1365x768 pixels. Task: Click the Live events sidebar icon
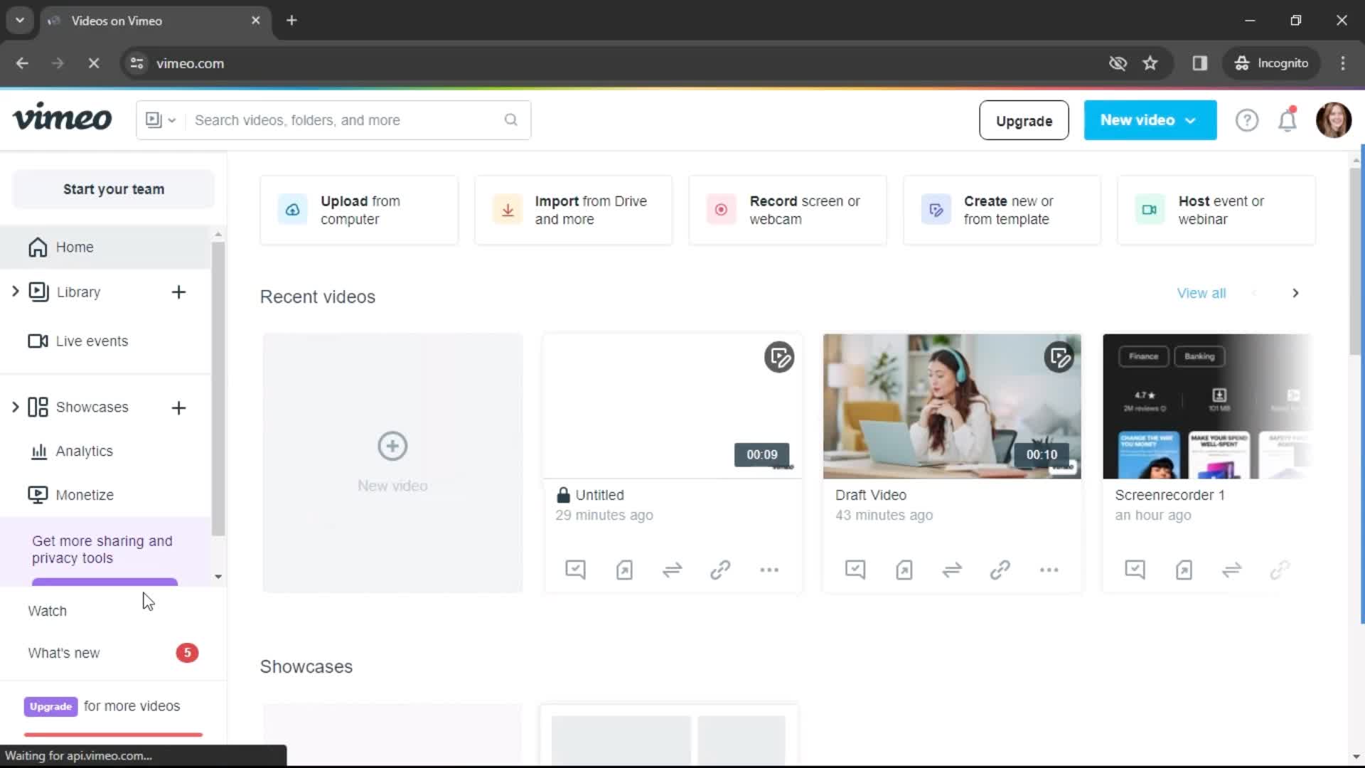coord(38,341)
